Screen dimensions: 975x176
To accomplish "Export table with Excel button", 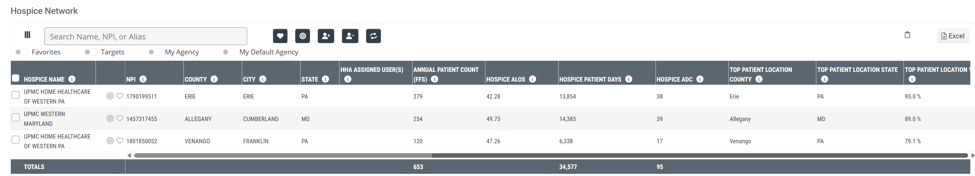I will [953, 36].
